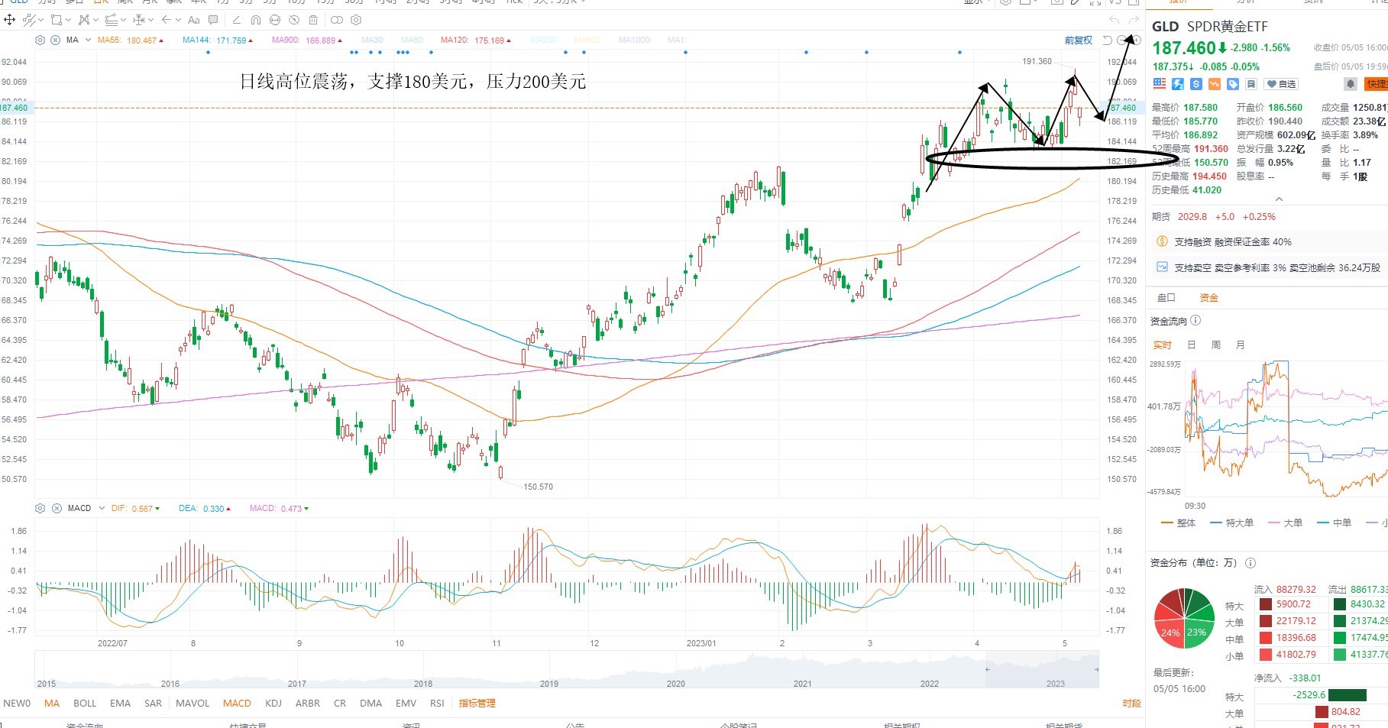
Task: Click the 时段 button
Action: pyautogui.click(x=1131, y=704)
